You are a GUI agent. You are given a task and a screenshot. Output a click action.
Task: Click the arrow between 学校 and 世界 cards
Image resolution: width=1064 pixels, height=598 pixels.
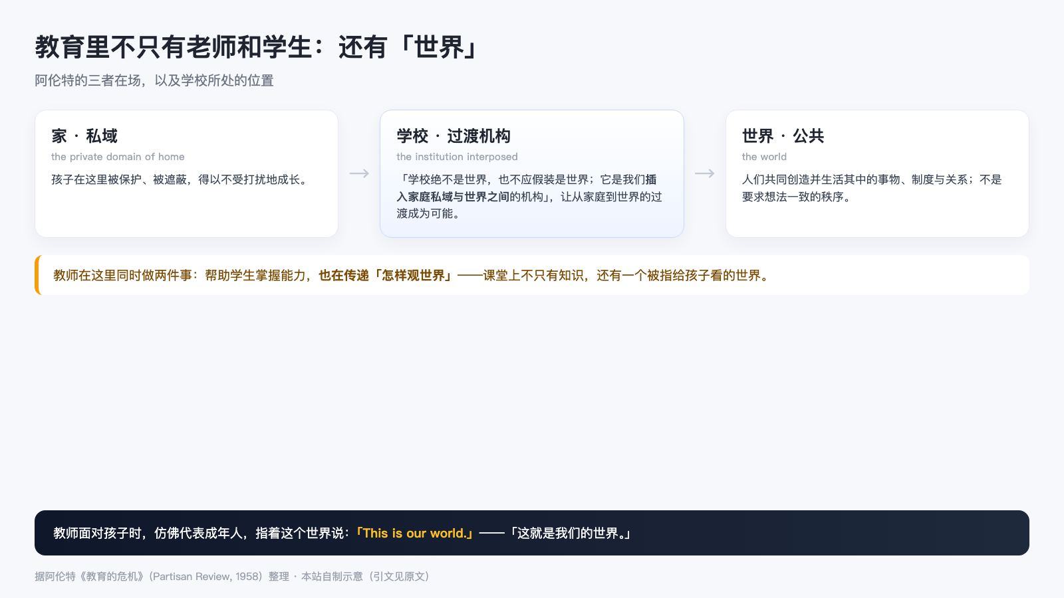pos(705,173)
